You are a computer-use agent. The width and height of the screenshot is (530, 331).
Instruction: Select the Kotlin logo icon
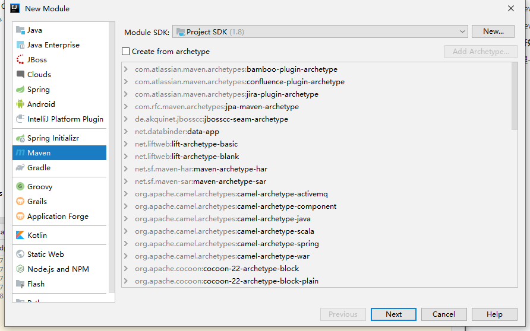click(20, 235)
